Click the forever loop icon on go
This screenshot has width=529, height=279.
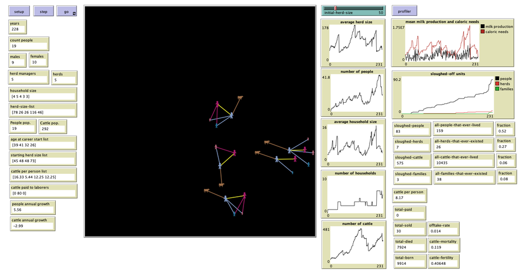click(x=74, y=13)
